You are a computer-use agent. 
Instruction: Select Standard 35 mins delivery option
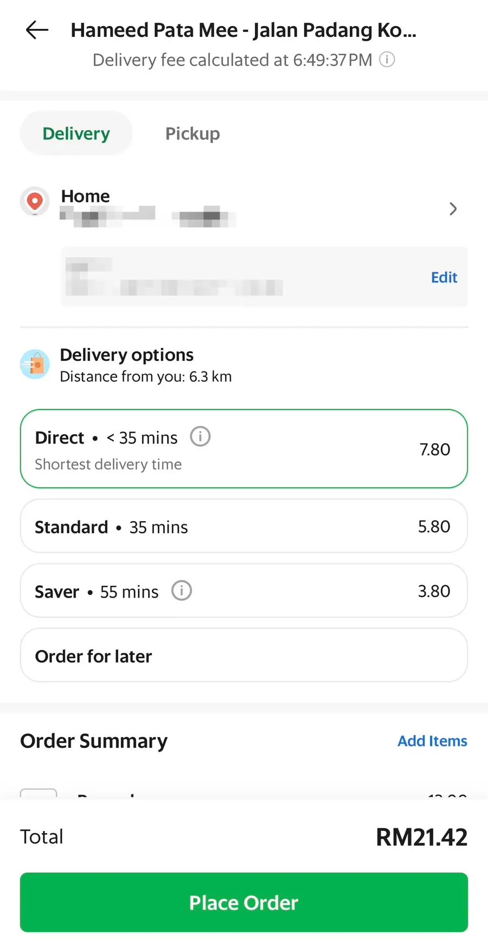point(244,526)
